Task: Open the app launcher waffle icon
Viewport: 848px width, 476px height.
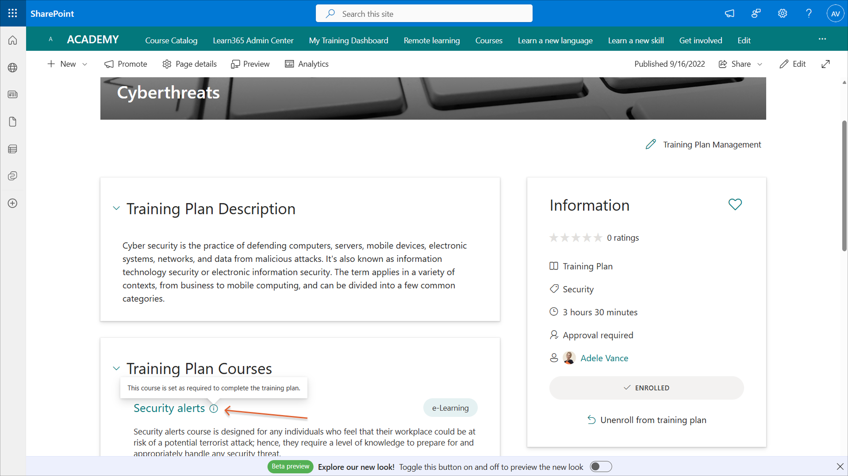Action: [x=13, y=13]
